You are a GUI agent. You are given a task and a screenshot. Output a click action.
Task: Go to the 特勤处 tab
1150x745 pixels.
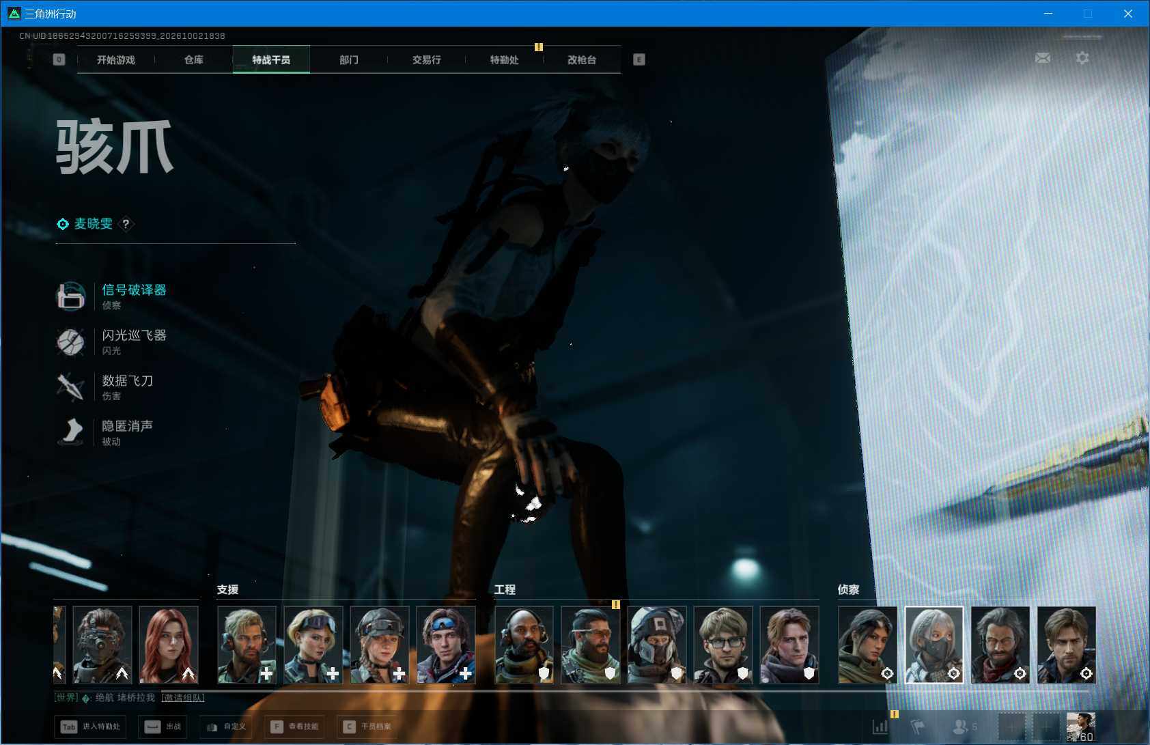coord(504,59)
